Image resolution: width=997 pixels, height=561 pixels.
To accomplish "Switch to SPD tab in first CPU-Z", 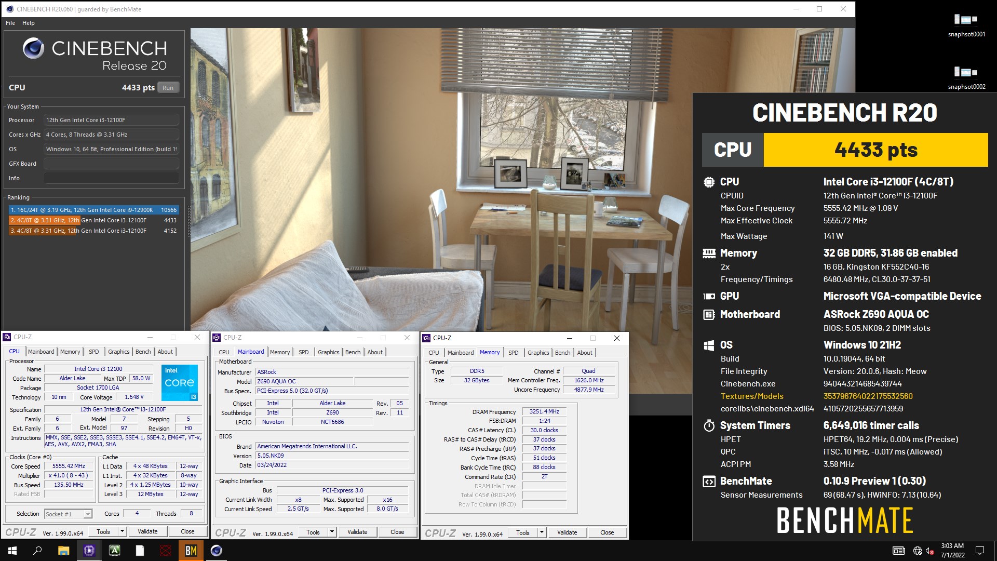I will pyautogui.click(x=94, y=352).
